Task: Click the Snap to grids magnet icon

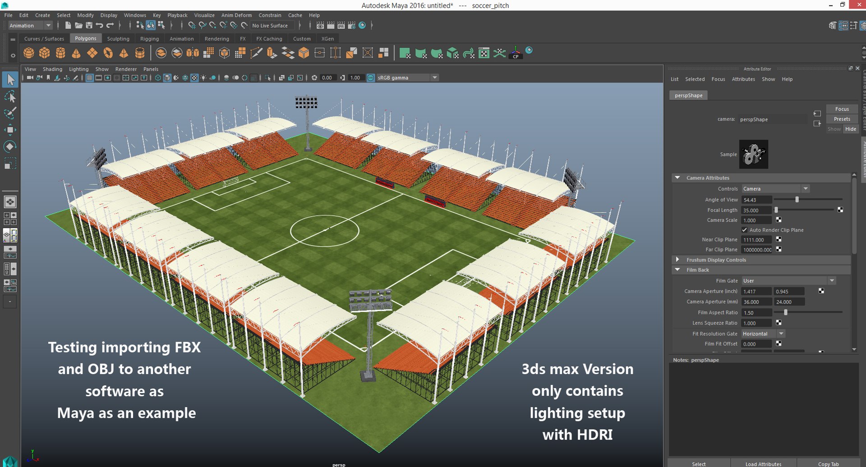Action: coord(192,26)
